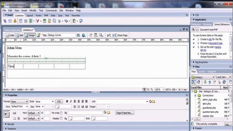The width and height of the screenshot is (233, 131).
Task: Select the Hand tool in status bar
Action: (148, 90)
